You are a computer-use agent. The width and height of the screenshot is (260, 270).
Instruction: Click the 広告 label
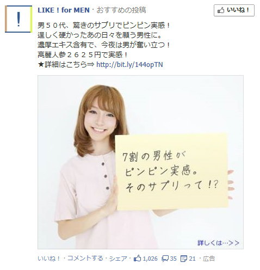[209, 259]
